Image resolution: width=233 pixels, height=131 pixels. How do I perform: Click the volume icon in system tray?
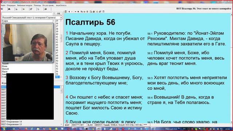214,129
